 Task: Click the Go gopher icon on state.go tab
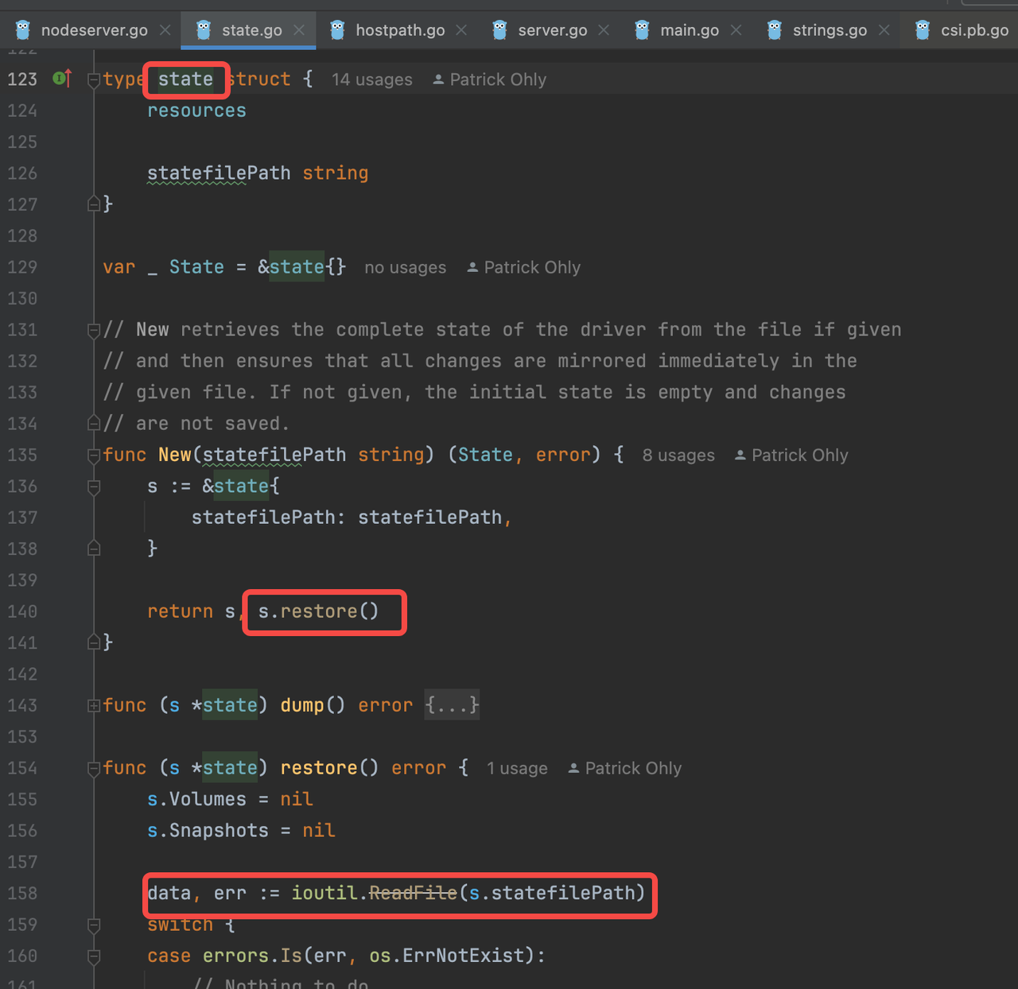pyautogui.click(x=204, y=30)
